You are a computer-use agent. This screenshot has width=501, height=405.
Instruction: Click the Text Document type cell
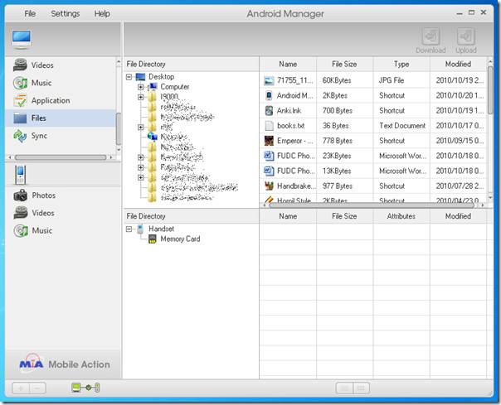point(402,126)
